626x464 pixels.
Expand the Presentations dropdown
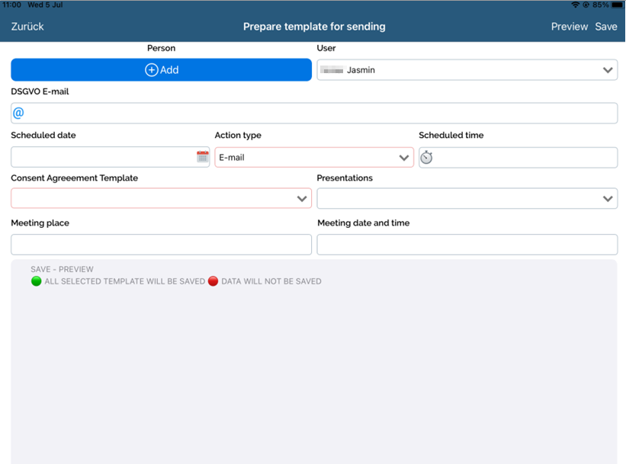tap(467, 199)
